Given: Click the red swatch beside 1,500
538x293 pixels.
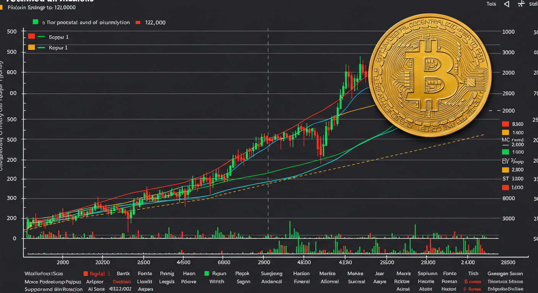Looking at the screenshot, I should [505, 187].
